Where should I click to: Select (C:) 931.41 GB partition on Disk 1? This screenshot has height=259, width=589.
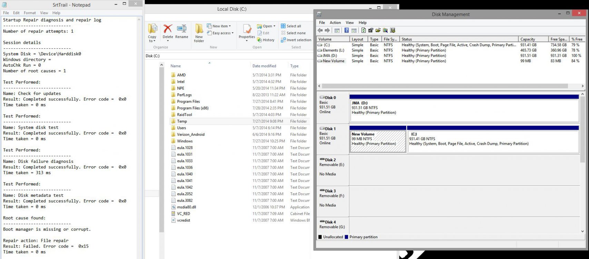point(493,140)
